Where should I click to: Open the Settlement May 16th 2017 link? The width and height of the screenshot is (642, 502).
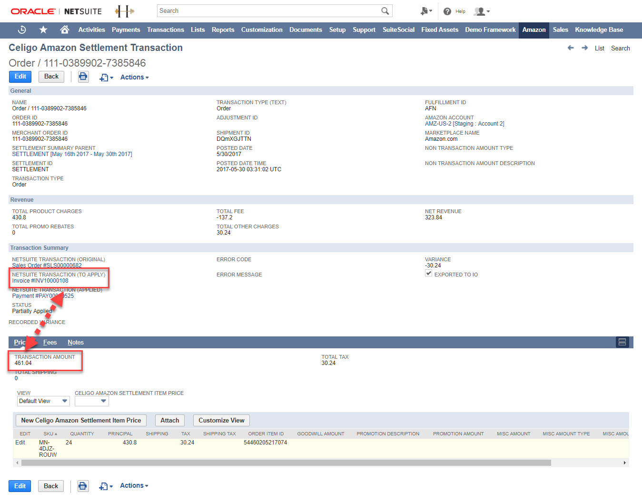(72, 154)
